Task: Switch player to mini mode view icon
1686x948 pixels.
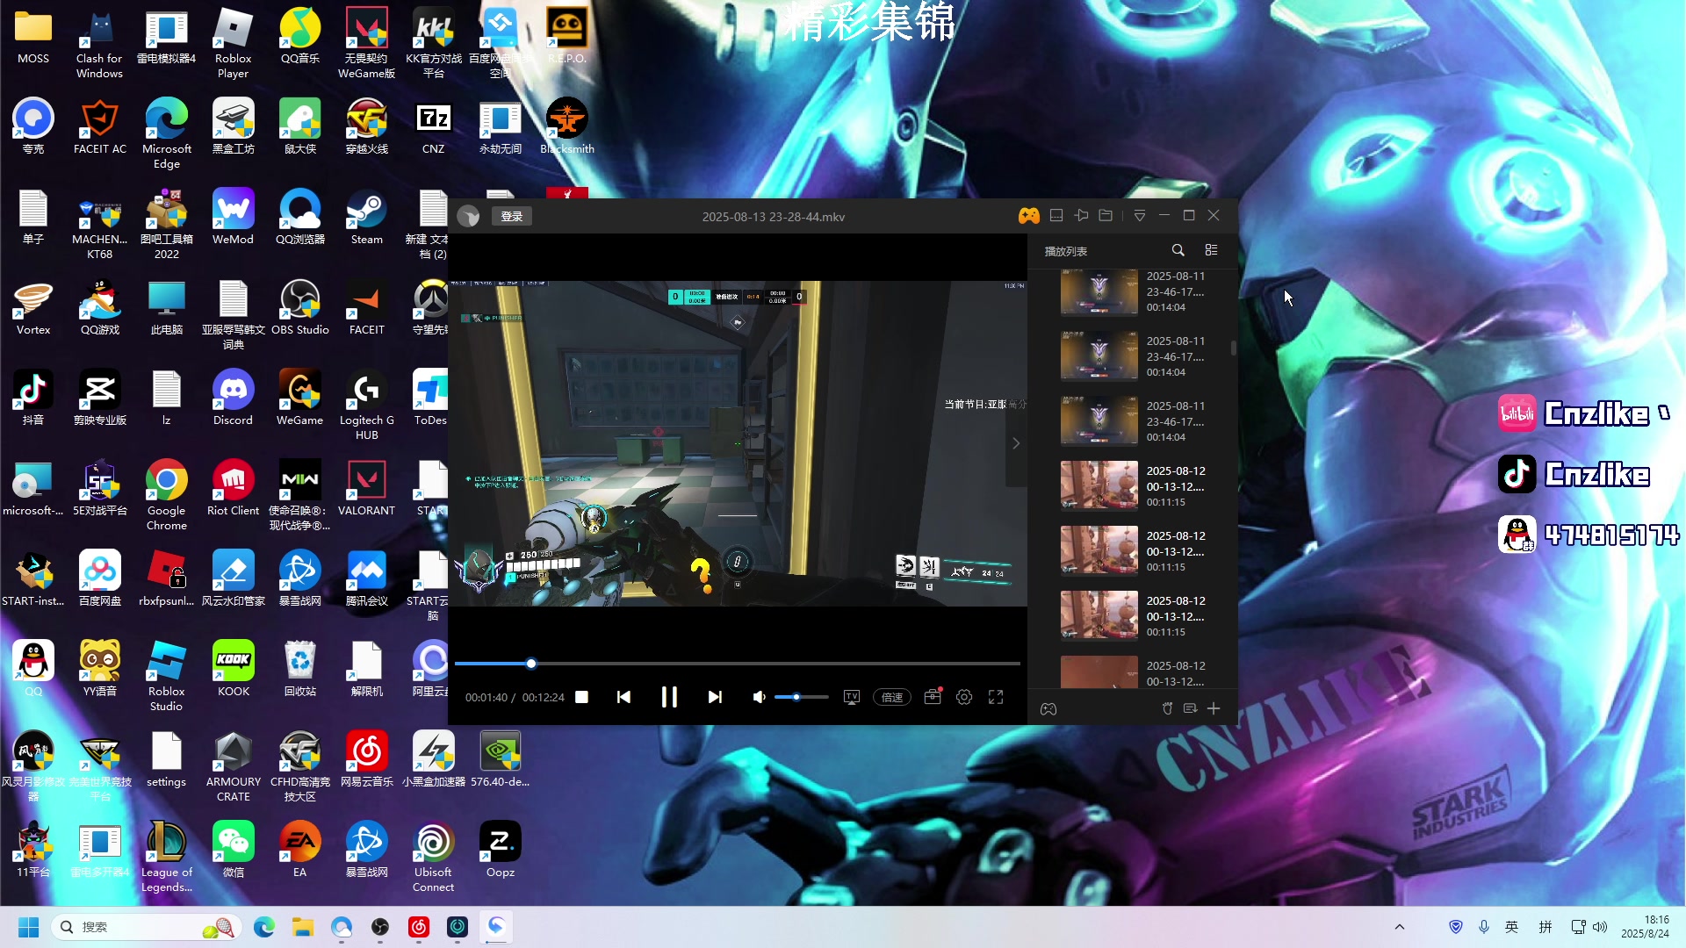Action: (x=1056, y=216)
